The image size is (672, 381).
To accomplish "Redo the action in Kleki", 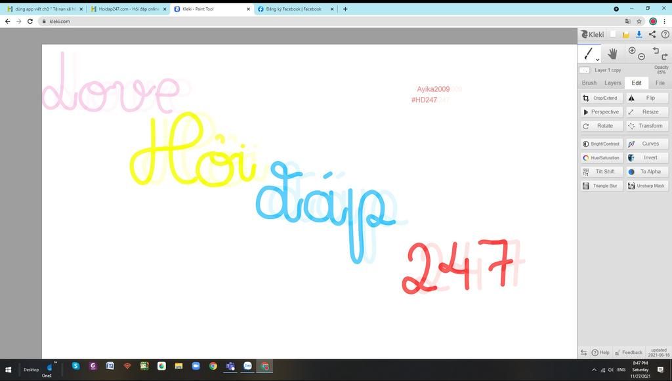I will tap(664, 56).
